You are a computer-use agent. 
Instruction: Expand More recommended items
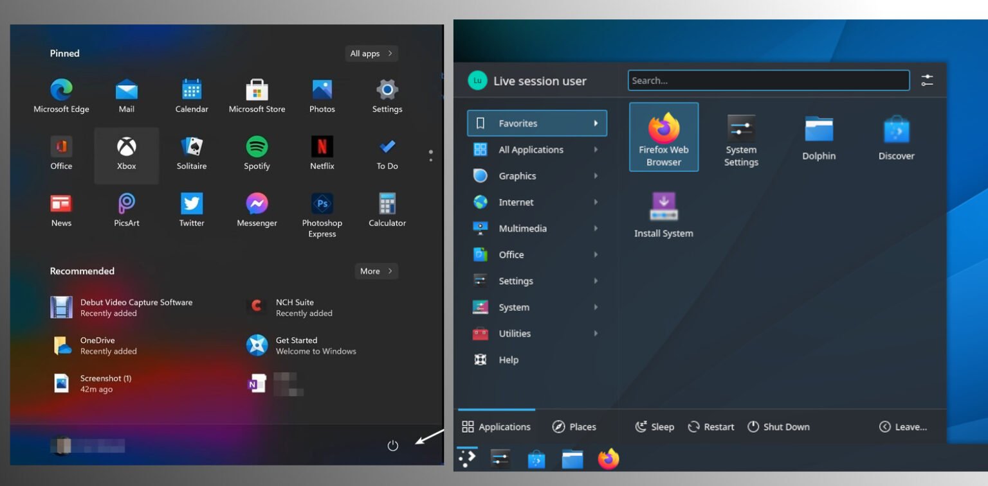click(376, 271)
